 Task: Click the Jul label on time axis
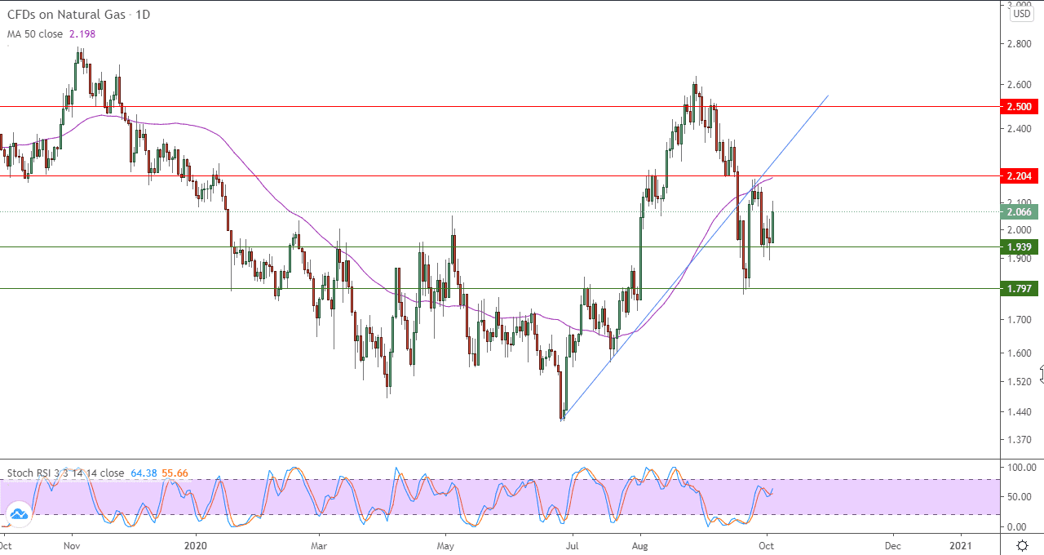[572, 544]
